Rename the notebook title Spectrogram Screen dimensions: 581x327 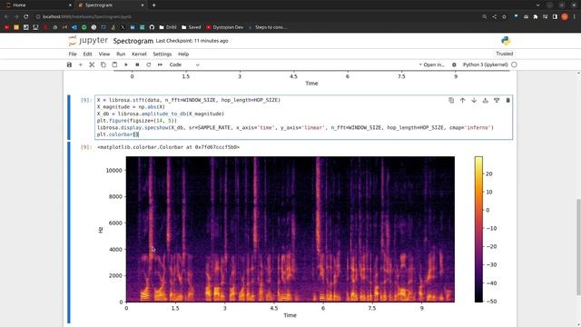(x=133, y=41)
